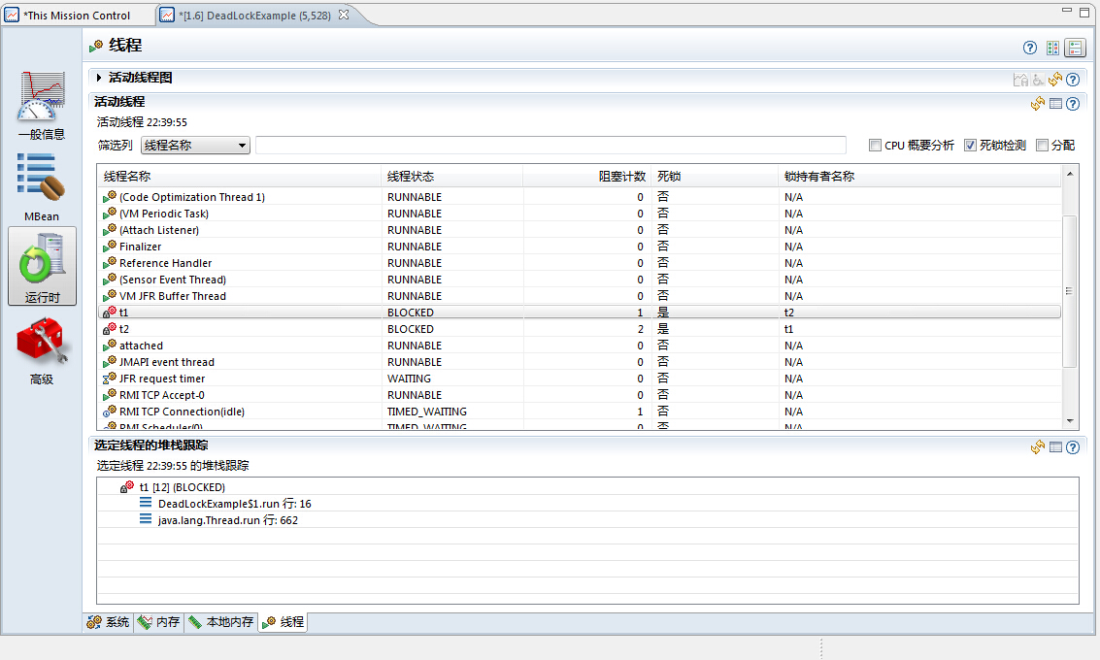Click the help icon in 线程 header
This screenshot has height=660, width=1100.
point(1030,48)
